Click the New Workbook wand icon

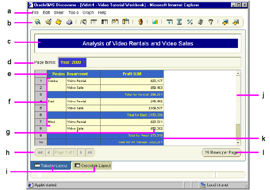(38, 22)
